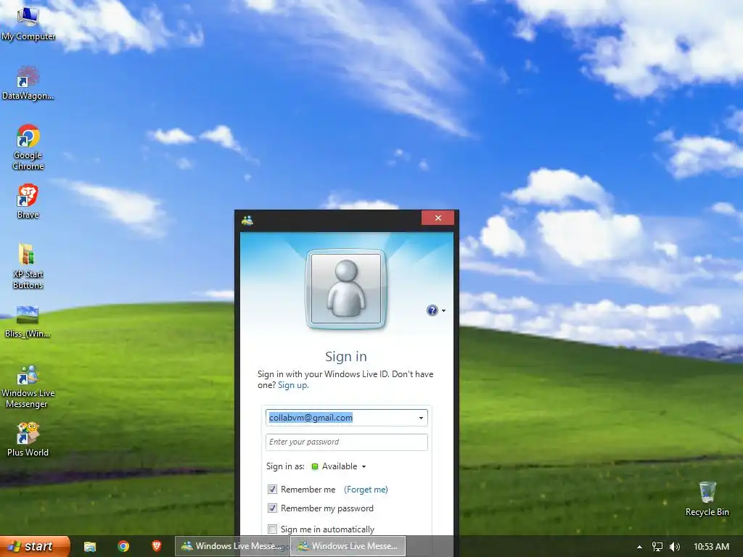
Task: Expand the arrow beside the help icon
Action: (x=443, y=310)
